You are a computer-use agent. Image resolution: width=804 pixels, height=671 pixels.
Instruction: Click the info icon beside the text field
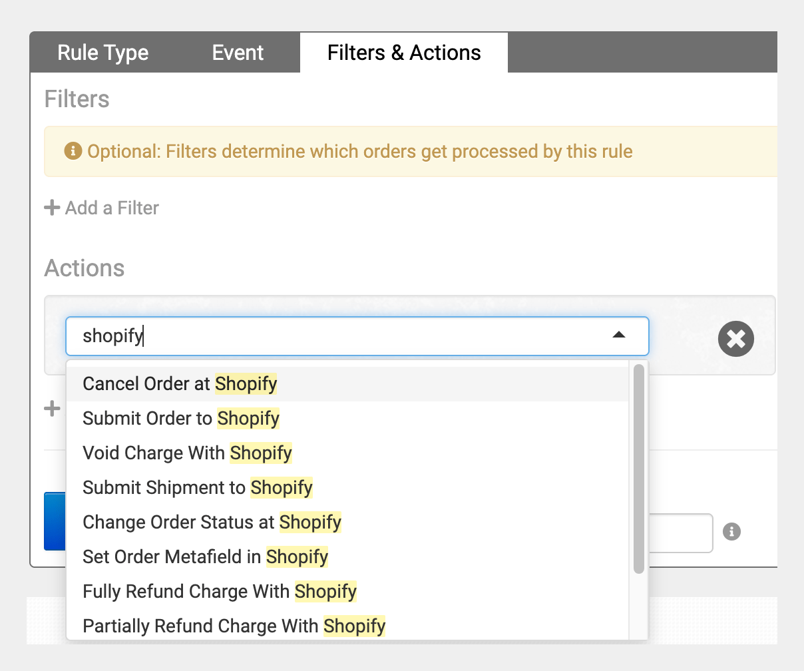point(731,532)
